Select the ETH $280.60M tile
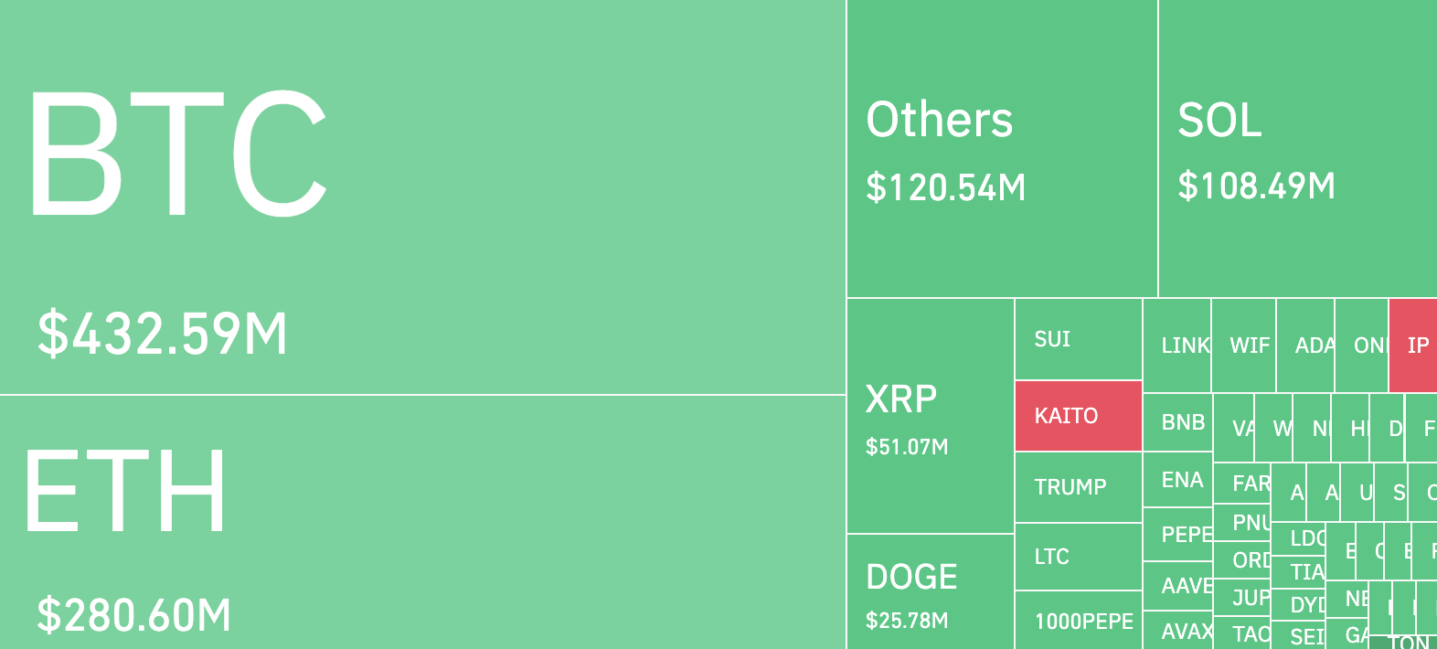 coord(422,522)
